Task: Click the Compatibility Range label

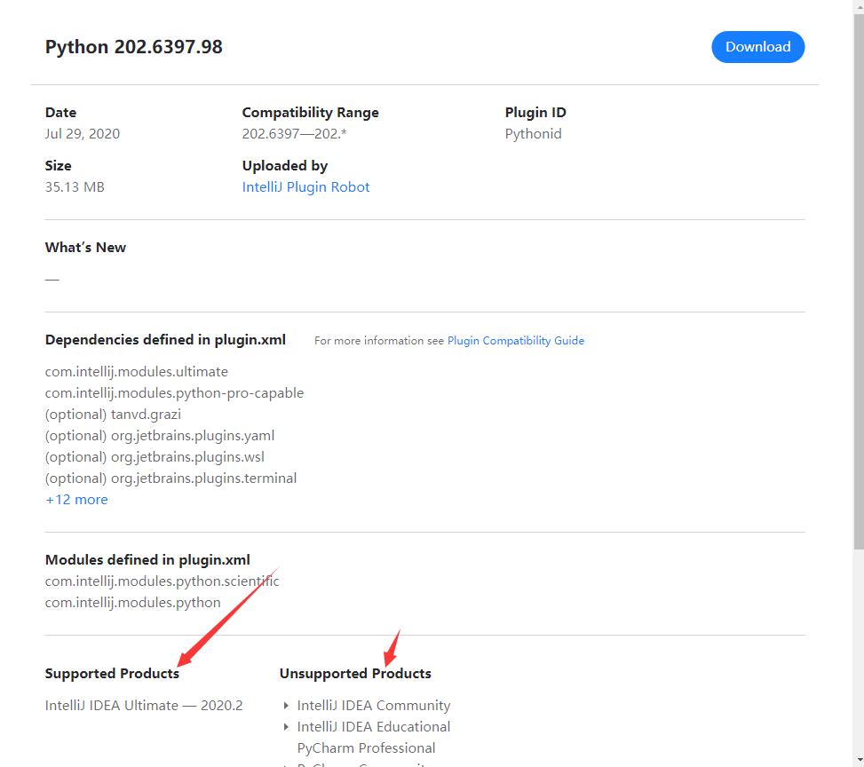Action: 310,113
